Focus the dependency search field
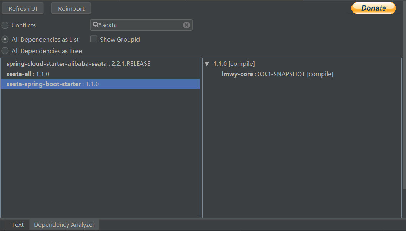 140,25
